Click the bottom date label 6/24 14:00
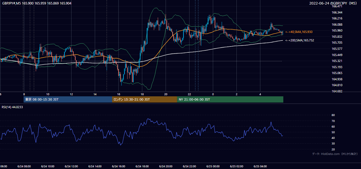361x169 pixels. [95, 166]
